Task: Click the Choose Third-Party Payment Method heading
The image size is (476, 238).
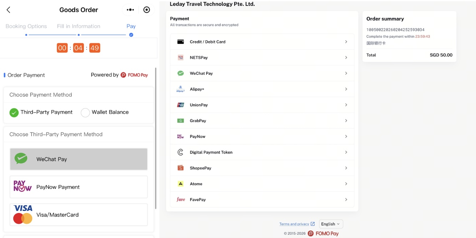Action: (56, 134)
